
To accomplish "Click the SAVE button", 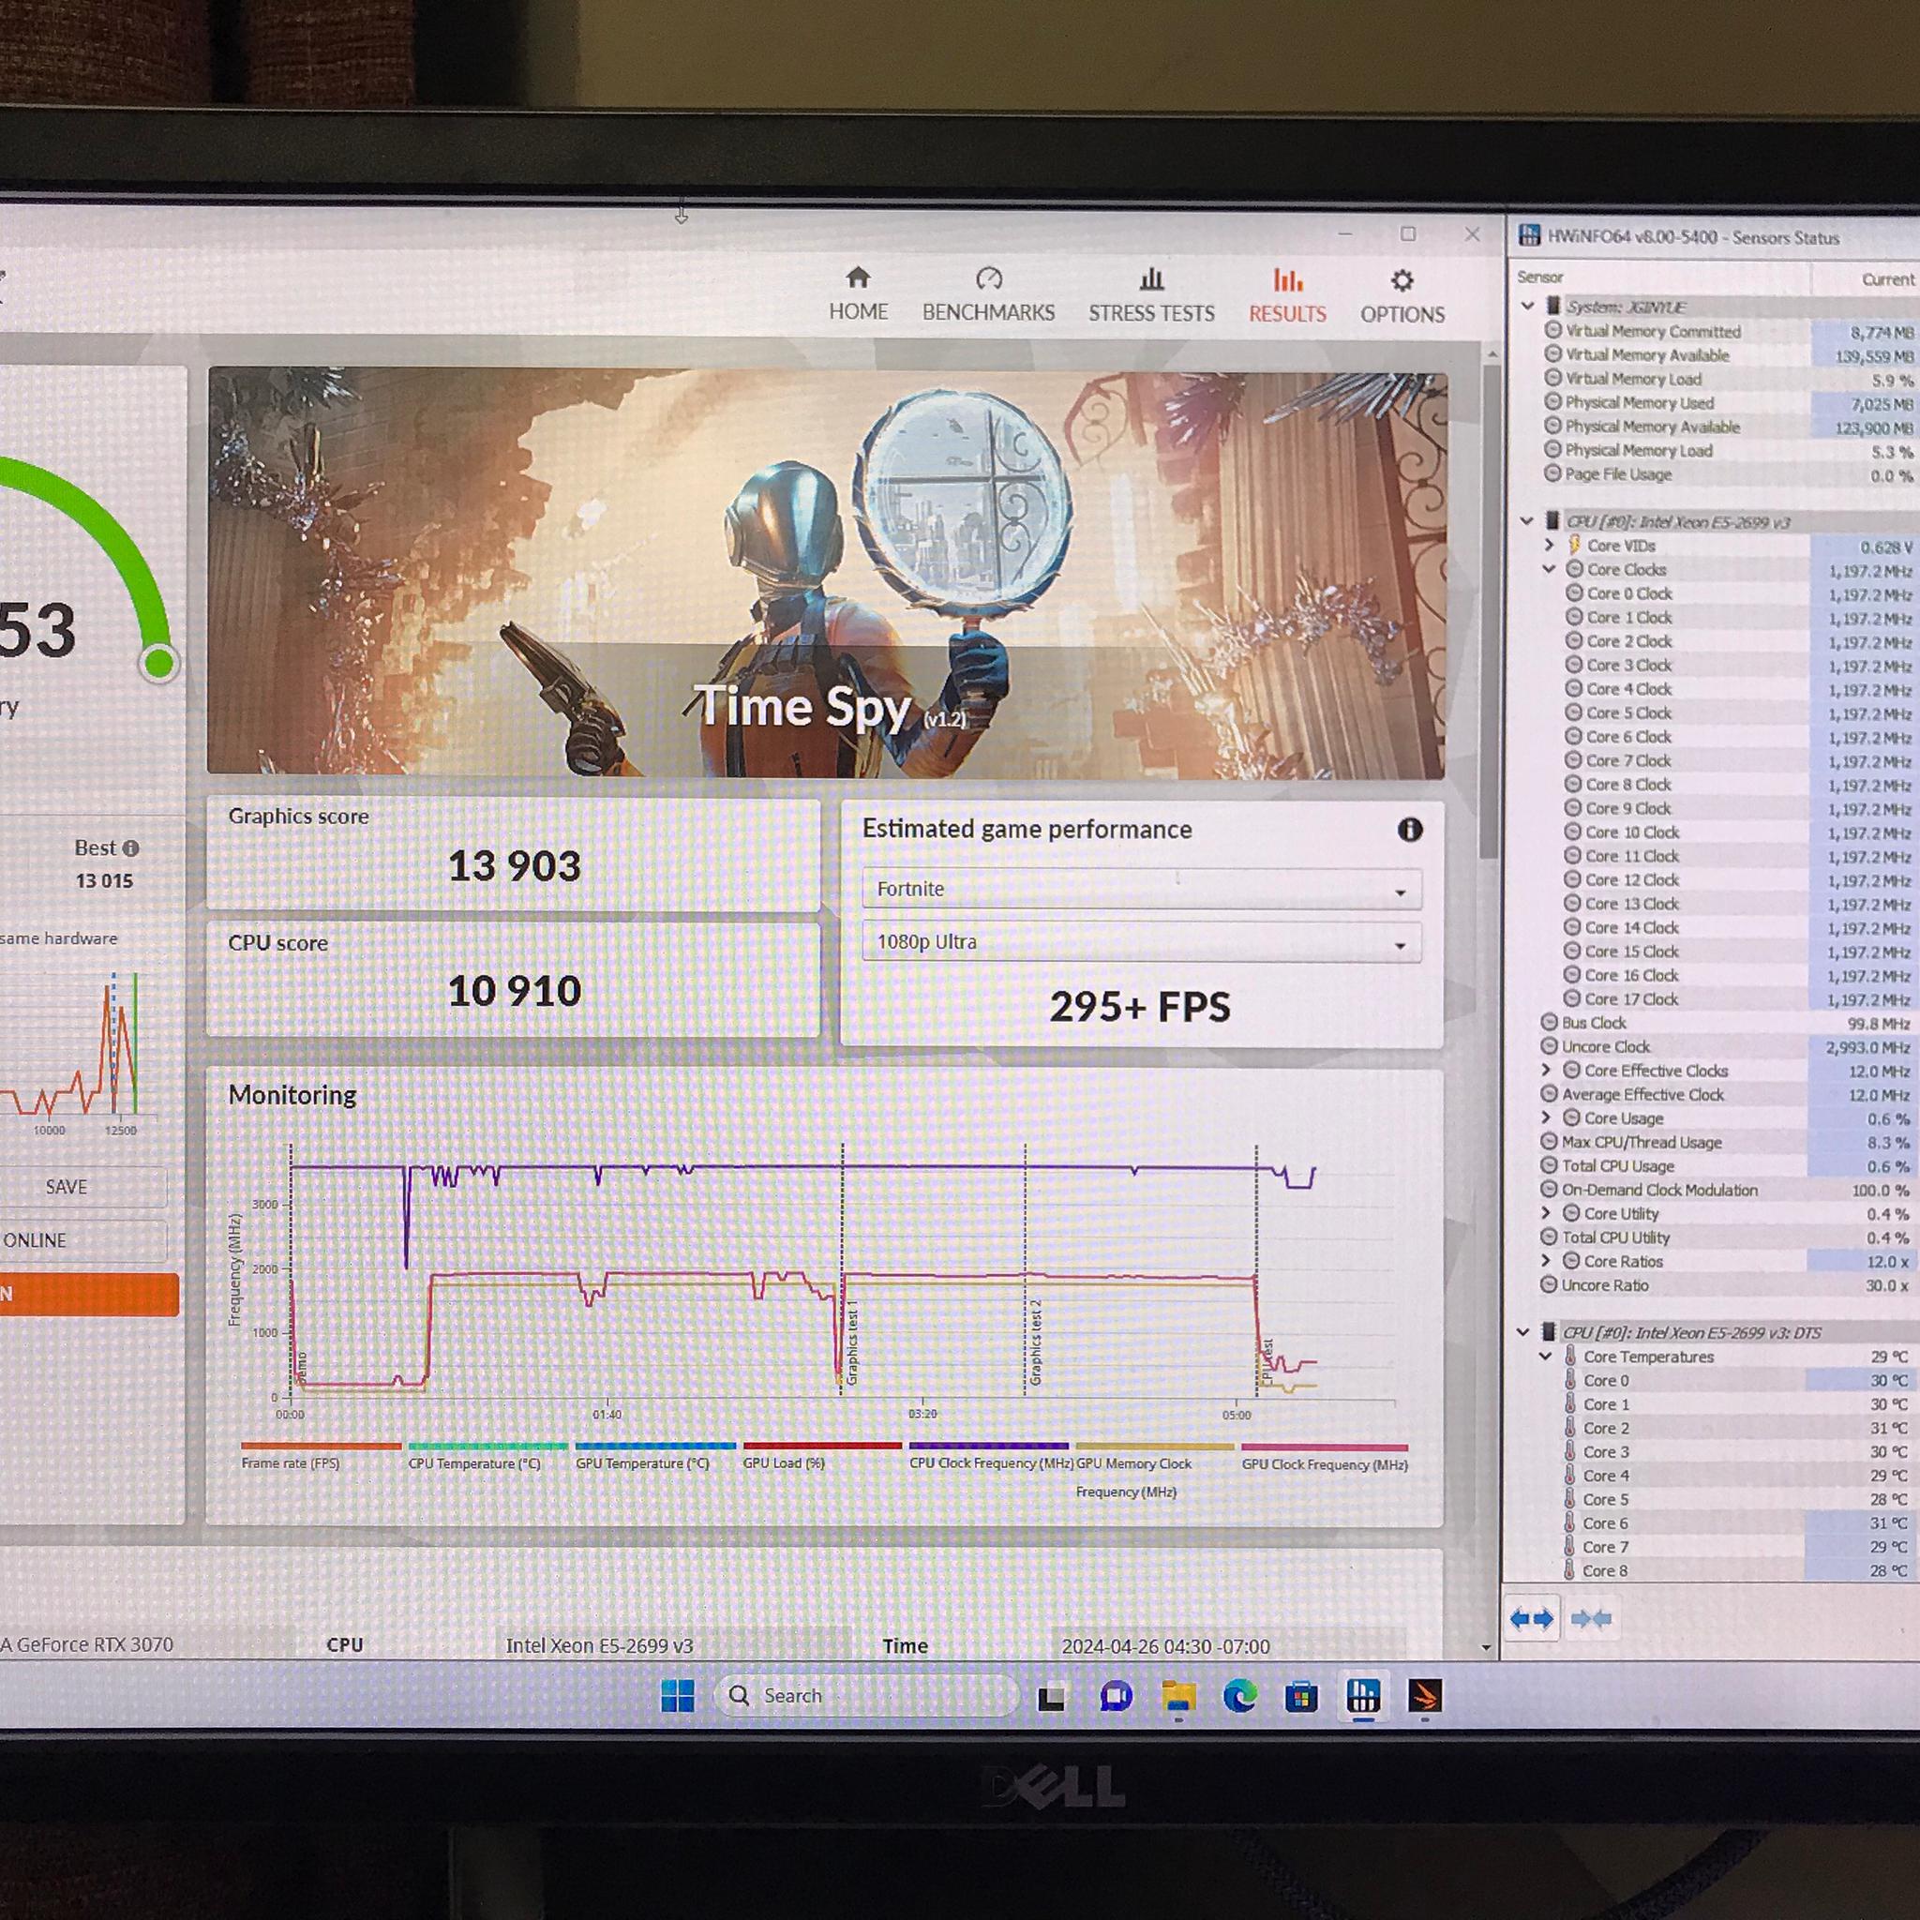I will [x=67, y=1187].
